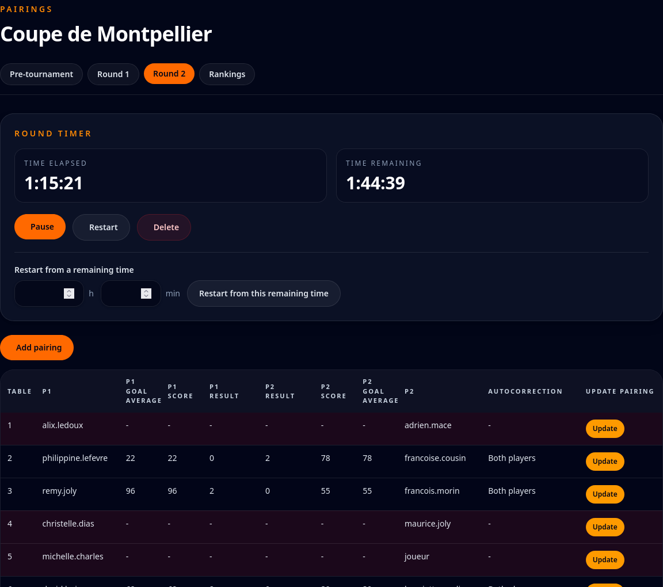Click player name adrien.mace
Screen dimensions: 663x587
click(x=428, y=425)
